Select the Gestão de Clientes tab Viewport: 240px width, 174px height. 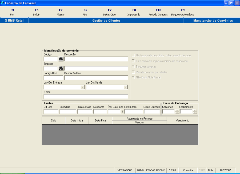[106, 20]
